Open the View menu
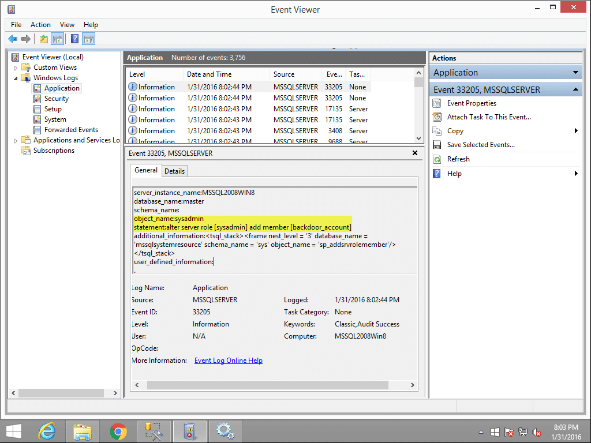The width and height of the screenshot is (591, 443). click(x=67, y=25)
